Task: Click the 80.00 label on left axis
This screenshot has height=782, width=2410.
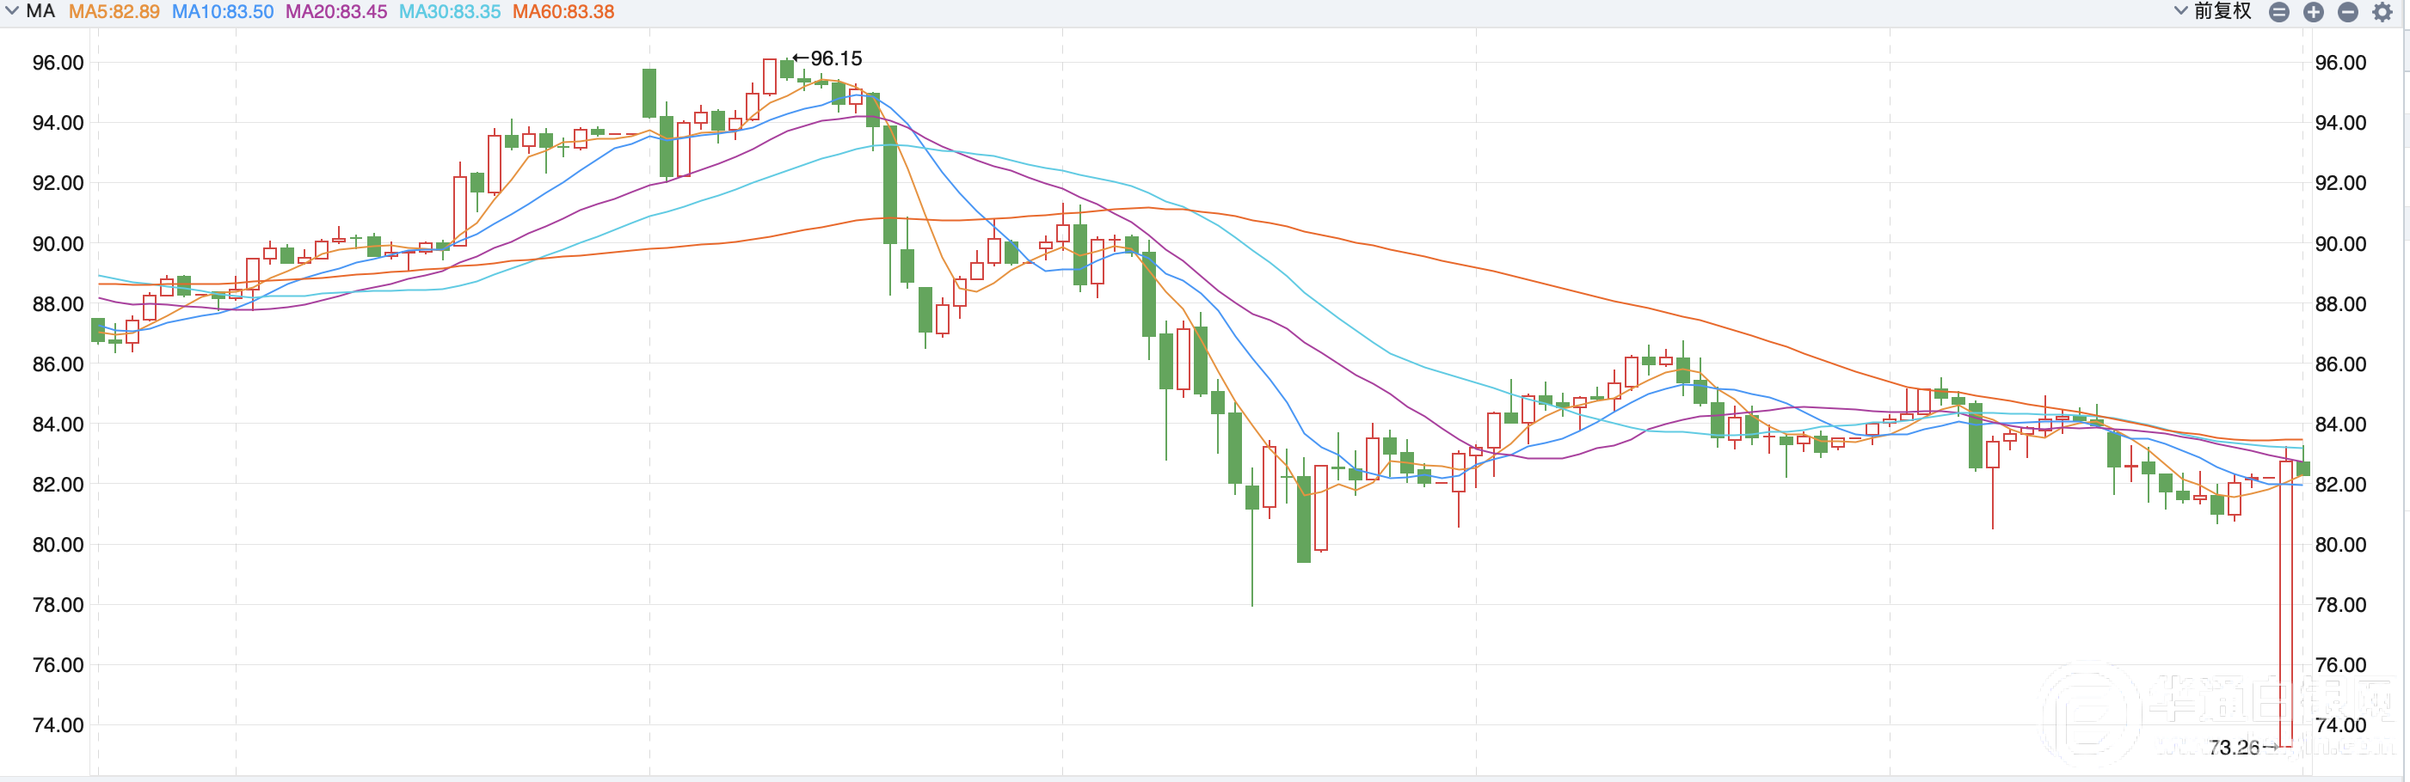Action: [58, 545]
